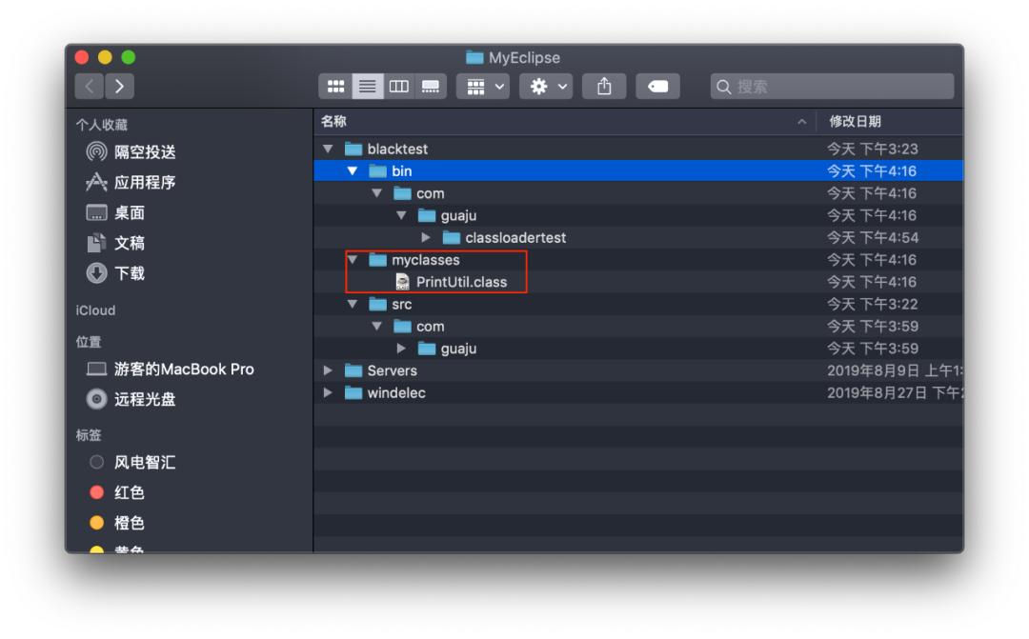Viewport: 1029px width, 639px height.
Task: Open the group-by arrangement dropdown
Action: [484, 87]
